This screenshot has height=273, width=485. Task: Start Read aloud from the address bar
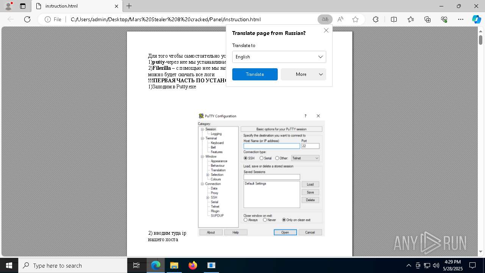(x=340, y=19)
